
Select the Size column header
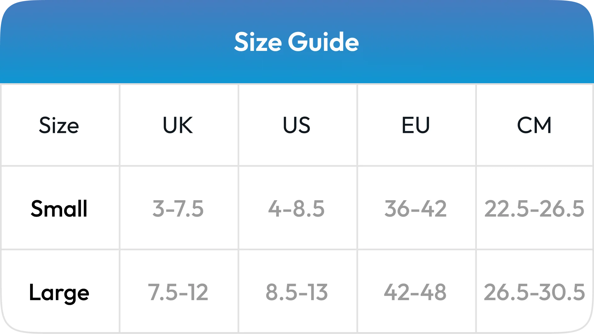tap(59, 125)
